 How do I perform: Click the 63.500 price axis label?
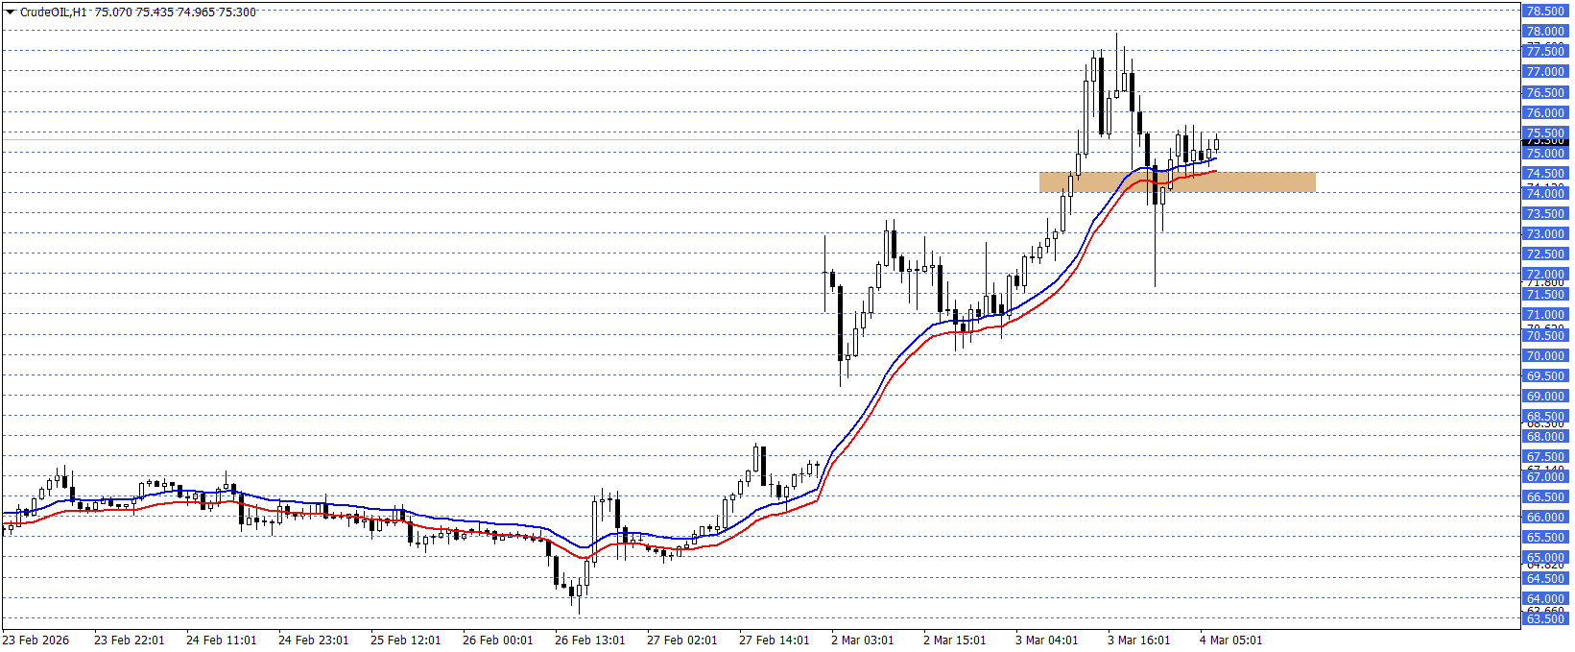pos(1545,619)
